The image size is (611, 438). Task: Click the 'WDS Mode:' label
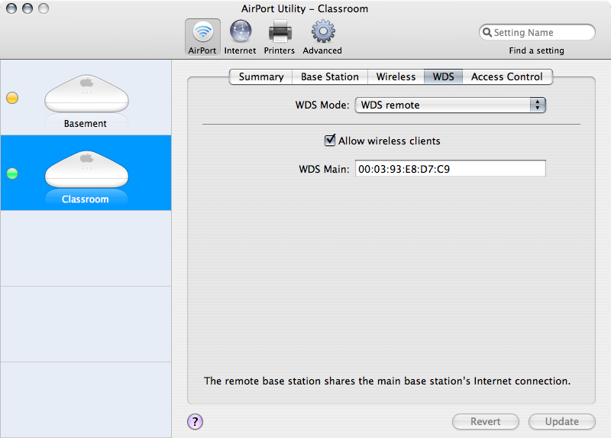click(322, 105)
